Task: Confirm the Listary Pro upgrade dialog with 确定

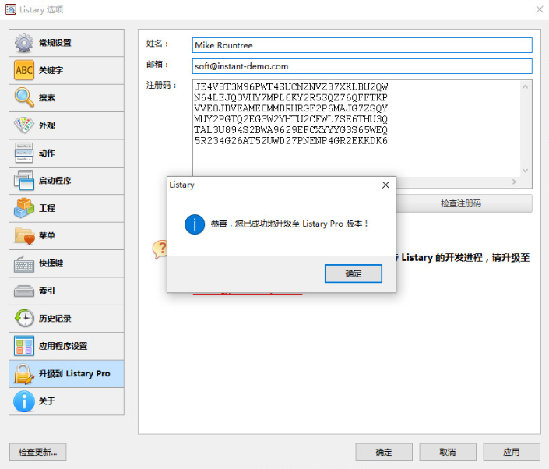Action: [354, 273]
